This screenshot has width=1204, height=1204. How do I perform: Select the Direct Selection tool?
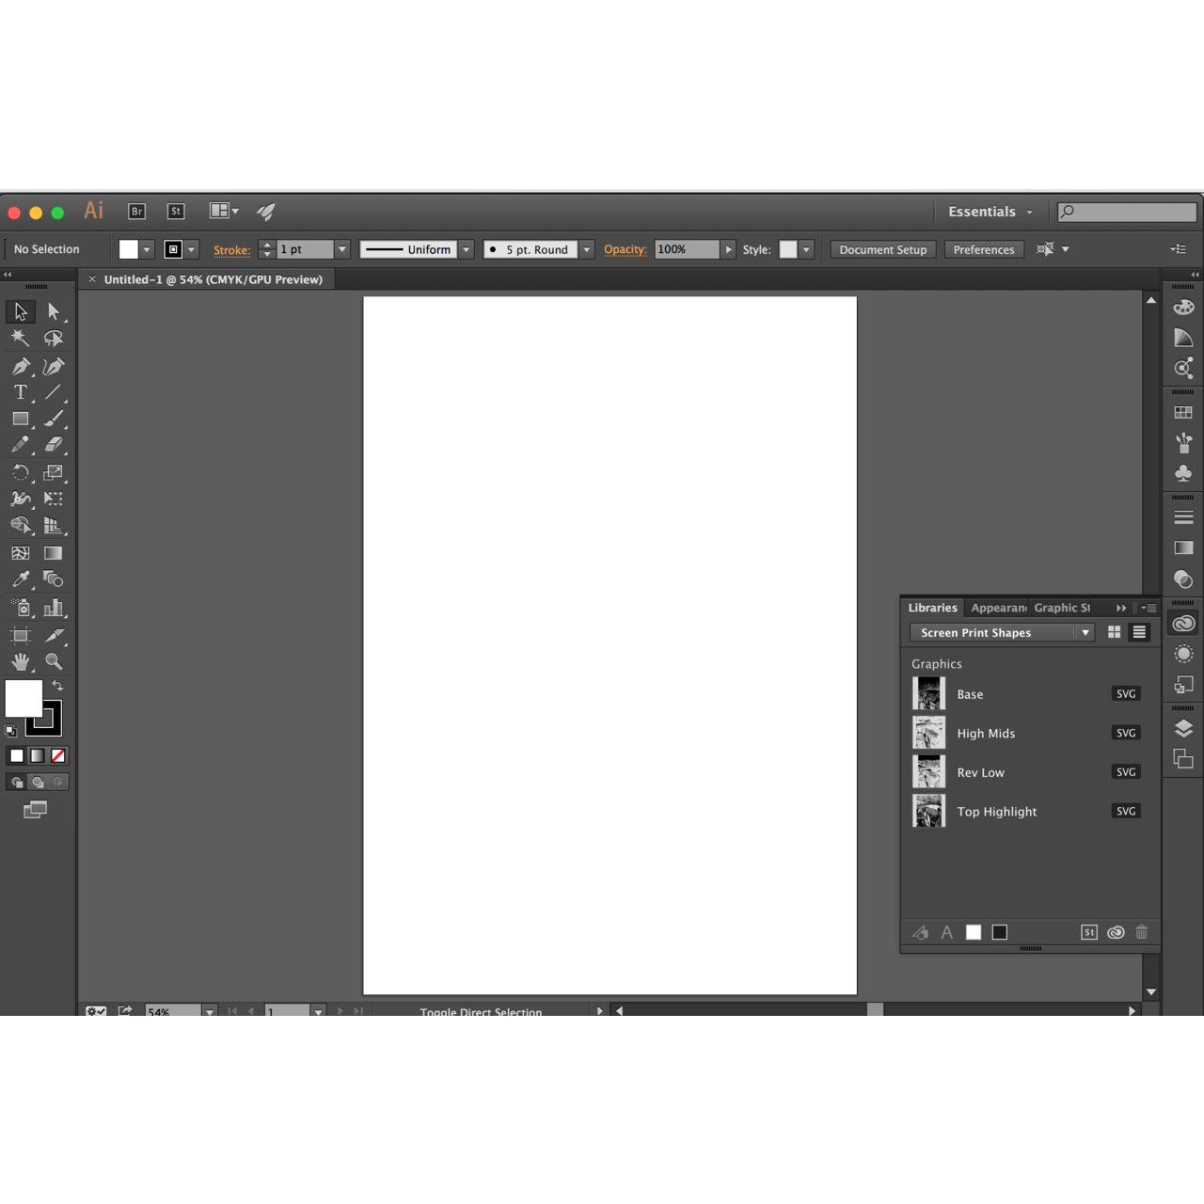54,311
